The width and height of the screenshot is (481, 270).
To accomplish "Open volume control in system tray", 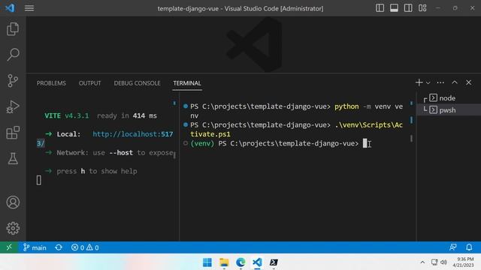I will (x=443, y=262).
